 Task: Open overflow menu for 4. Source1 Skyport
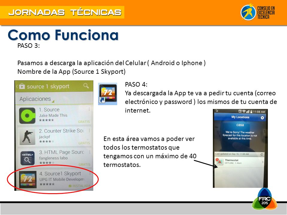coord(90,173)
